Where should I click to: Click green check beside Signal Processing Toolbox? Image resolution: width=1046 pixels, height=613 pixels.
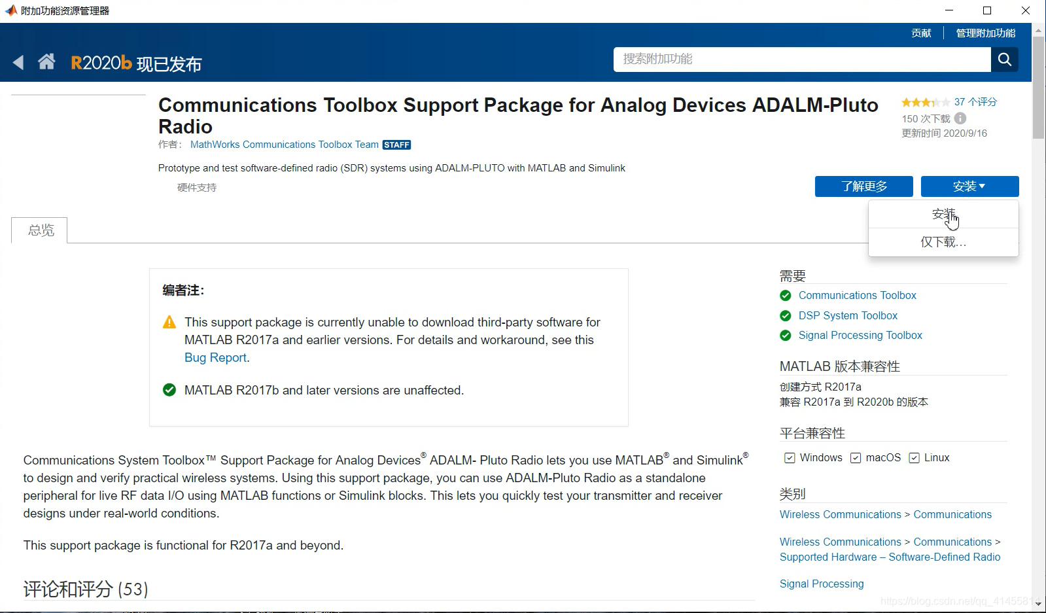(786, 336)
